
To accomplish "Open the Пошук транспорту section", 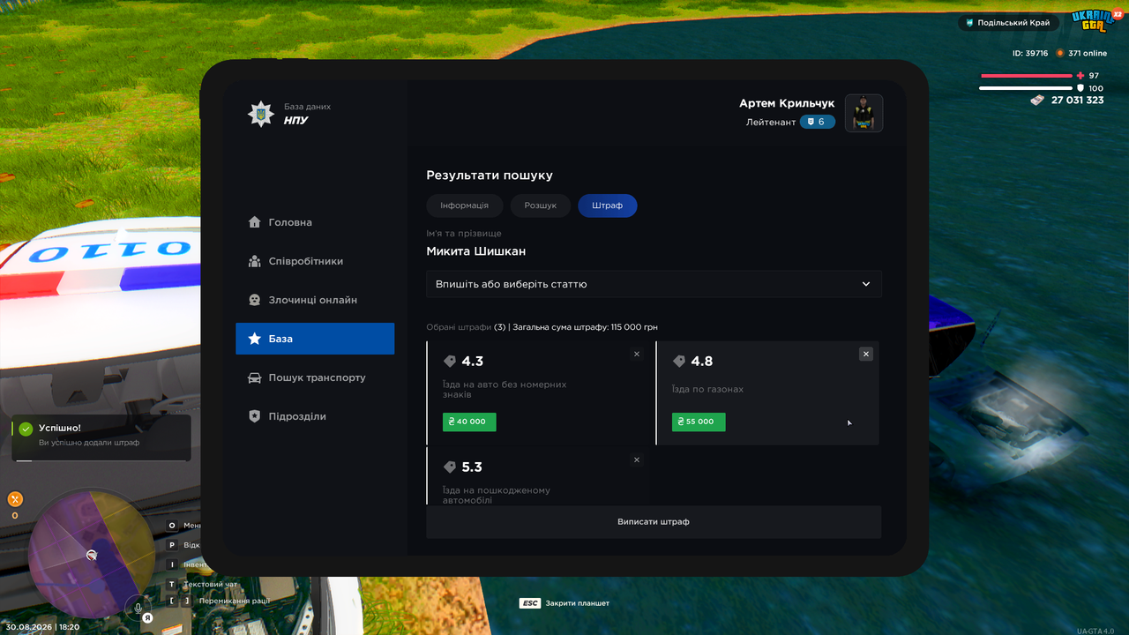I will click(315, 377).
